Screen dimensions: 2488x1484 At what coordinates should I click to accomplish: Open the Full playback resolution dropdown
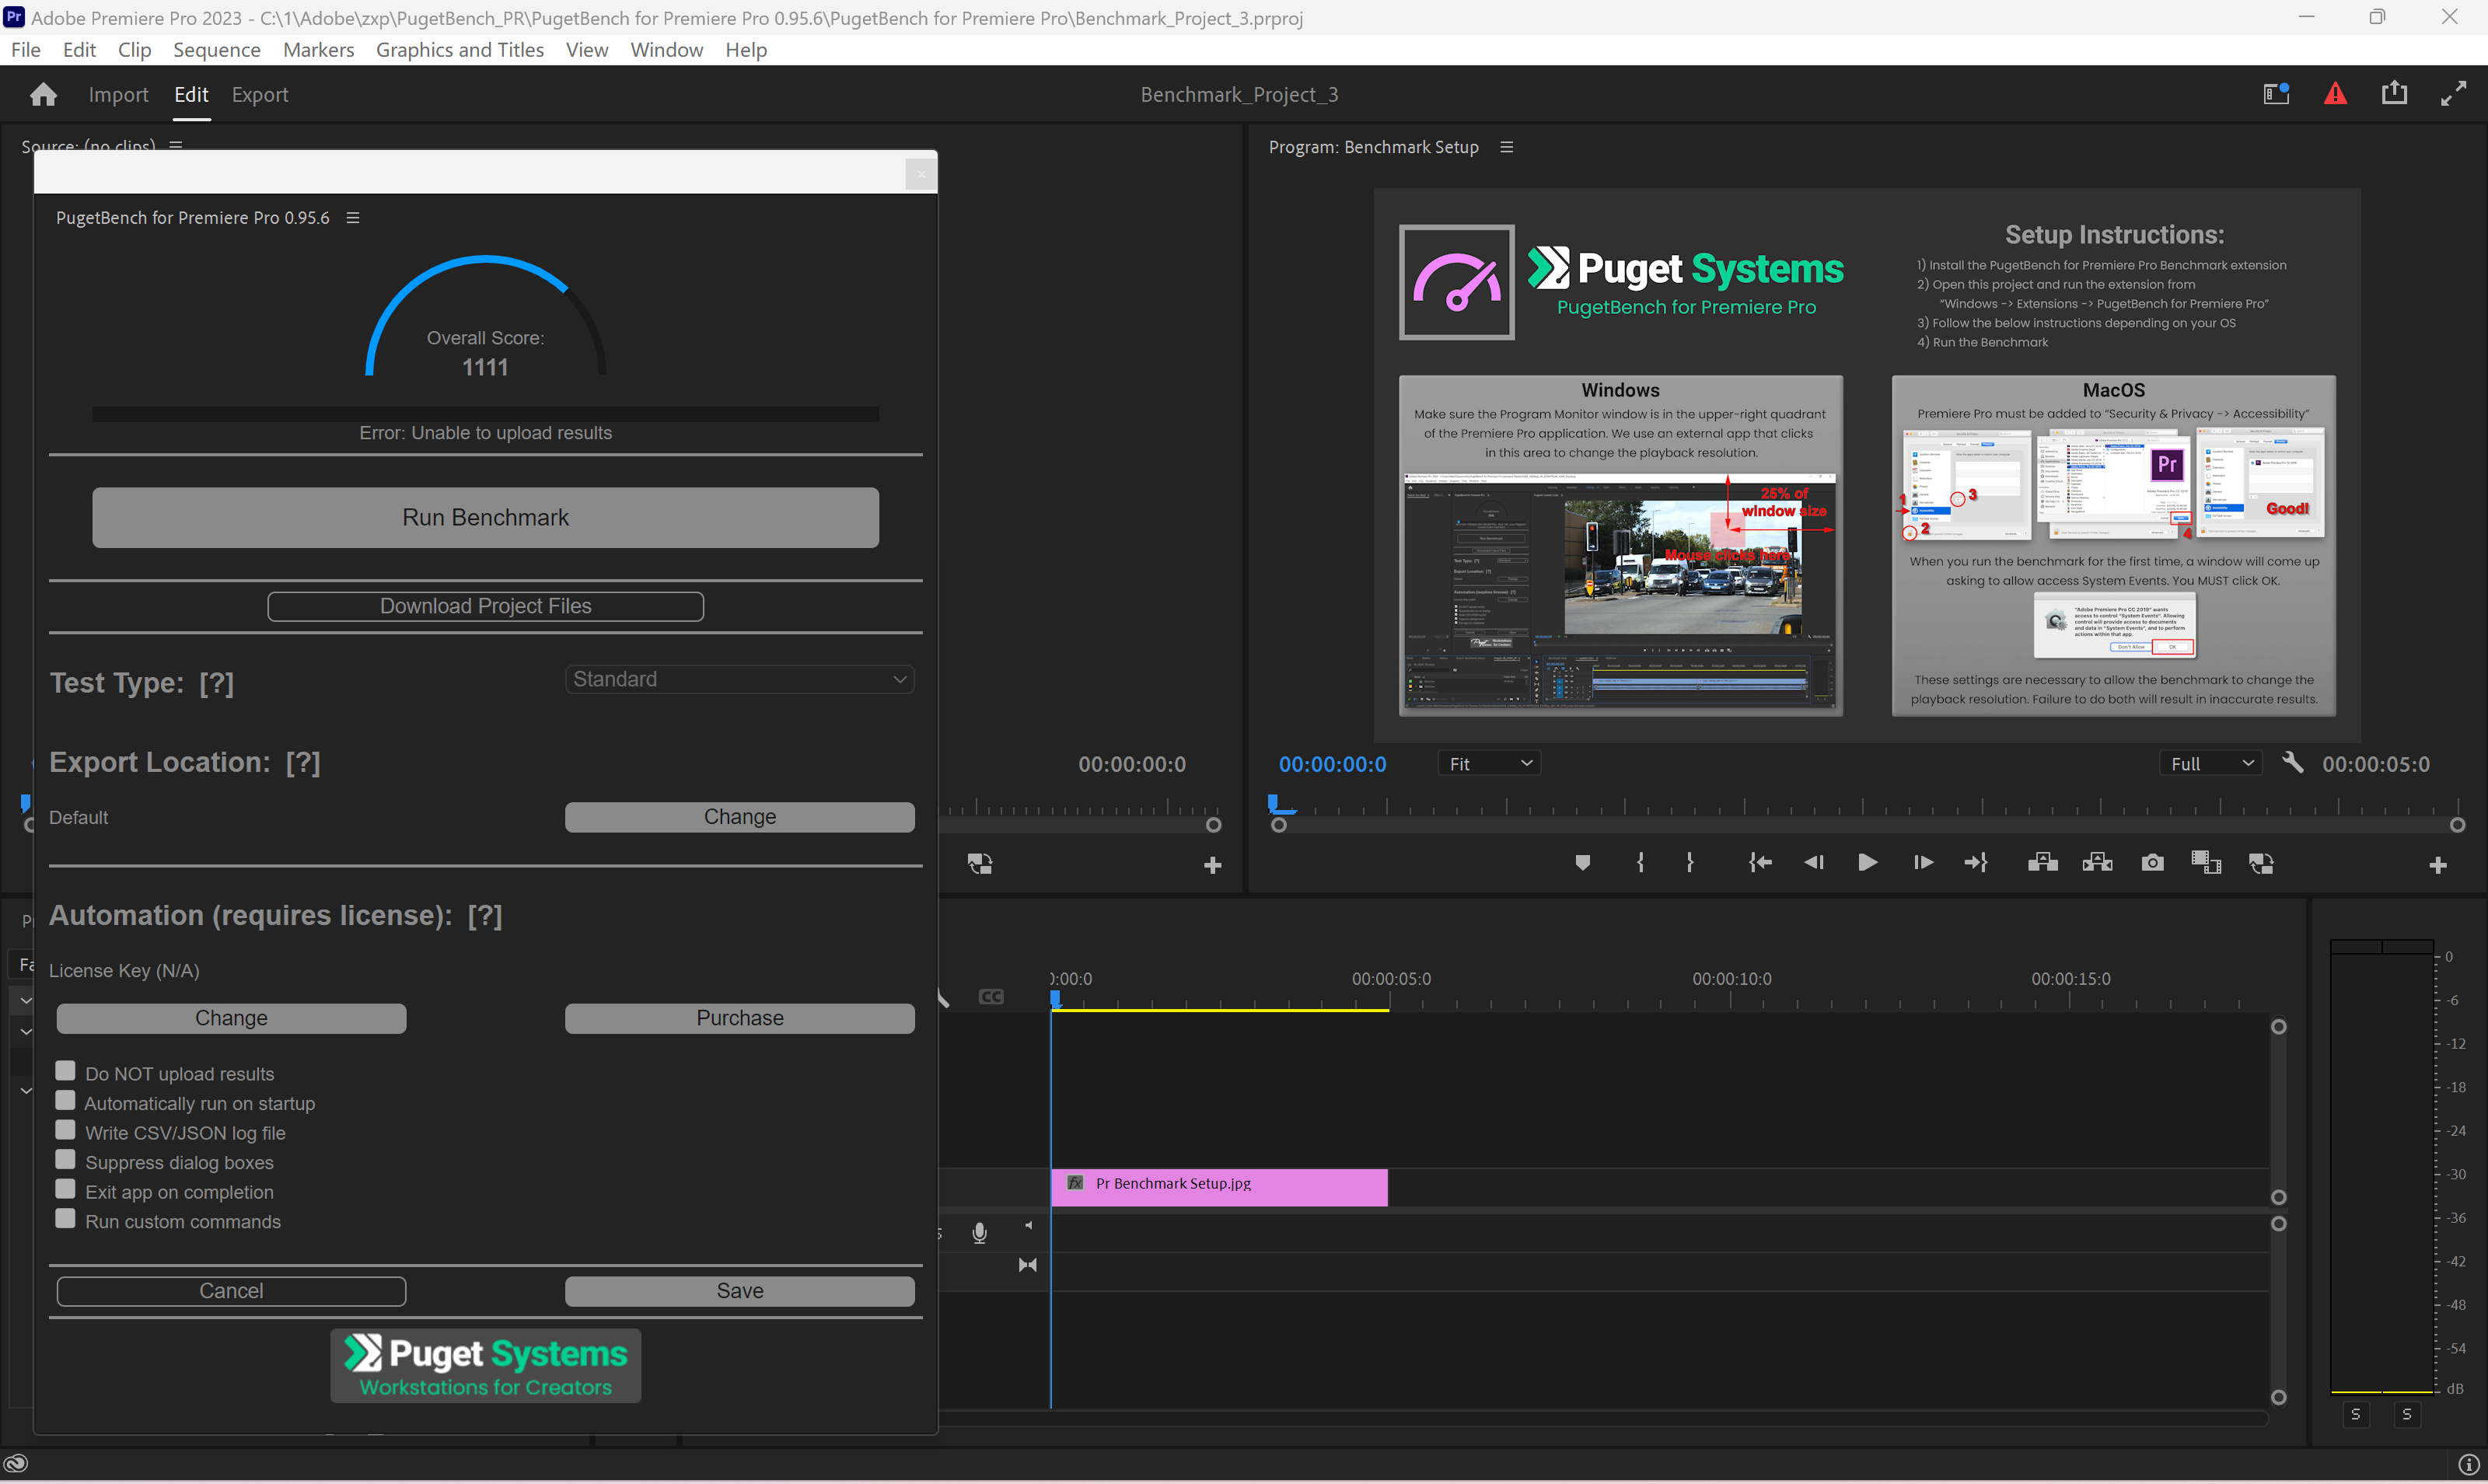click(x=2210, y=764)
